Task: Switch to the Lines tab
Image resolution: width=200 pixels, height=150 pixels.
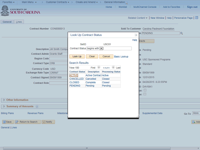Action: point(19,22)
